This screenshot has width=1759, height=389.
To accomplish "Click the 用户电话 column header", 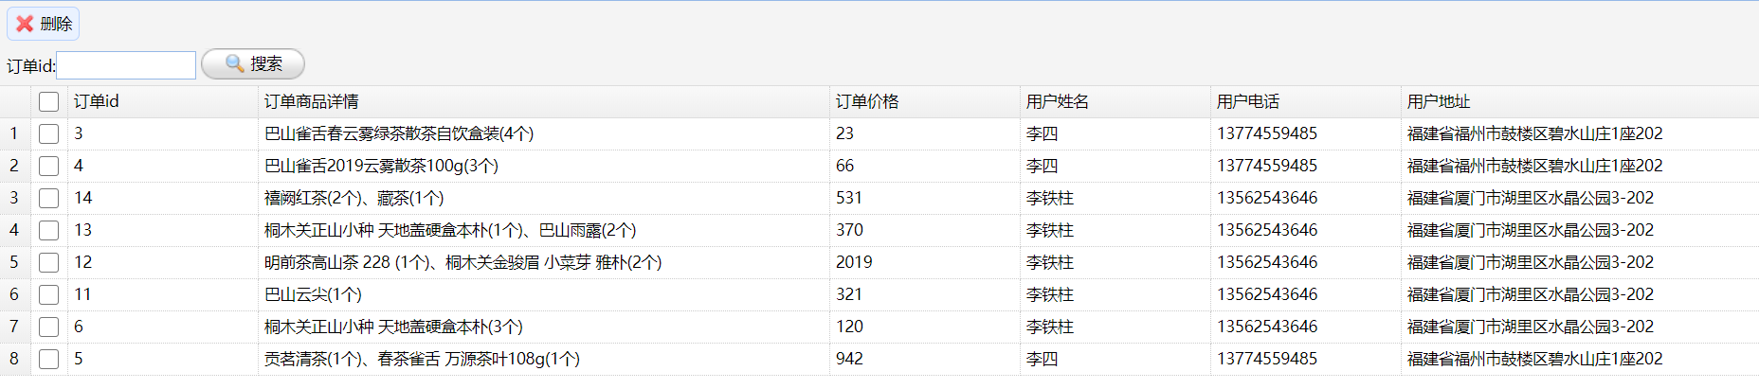I will tap(1247, 101).
